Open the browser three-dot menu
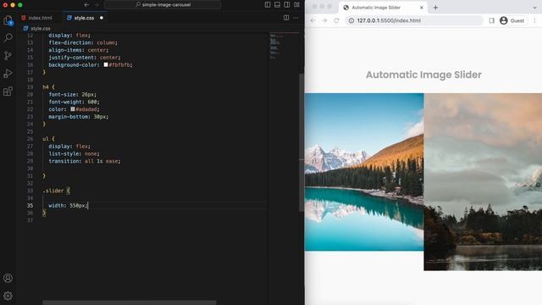The image size is (542, 305). 534,20
